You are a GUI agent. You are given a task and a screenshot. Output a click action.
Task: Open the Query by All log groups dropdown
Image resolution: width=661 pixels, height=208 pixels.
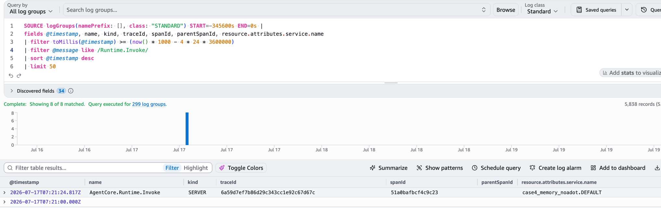31,11
